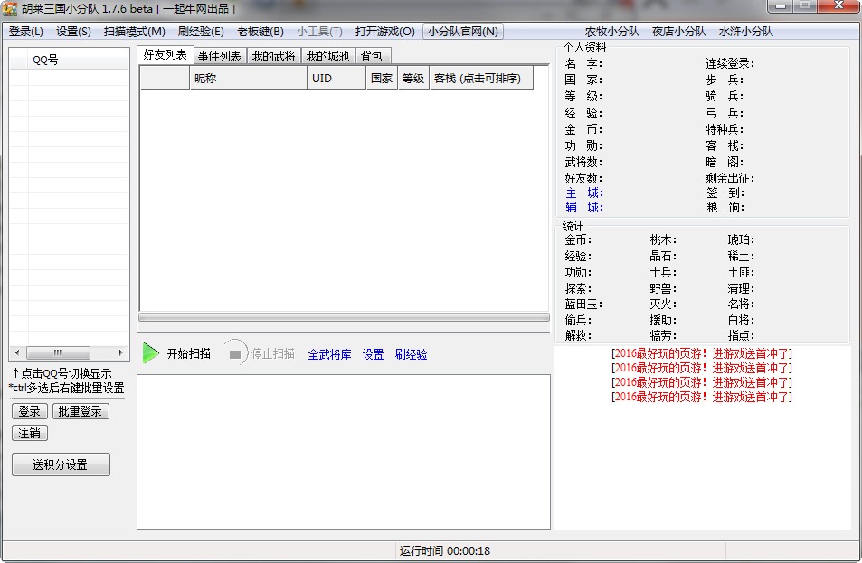Click the application icon in the title bar
This screenshot has height=563, width=862.
pos(10,8)
